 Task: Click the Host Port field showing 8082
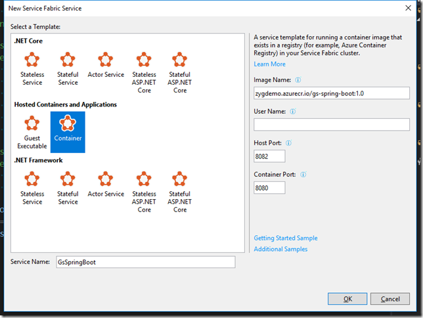tap(269, 156)
